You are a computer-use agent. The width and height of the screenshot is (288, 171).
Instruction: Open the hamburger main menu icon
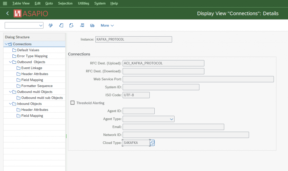5,3
